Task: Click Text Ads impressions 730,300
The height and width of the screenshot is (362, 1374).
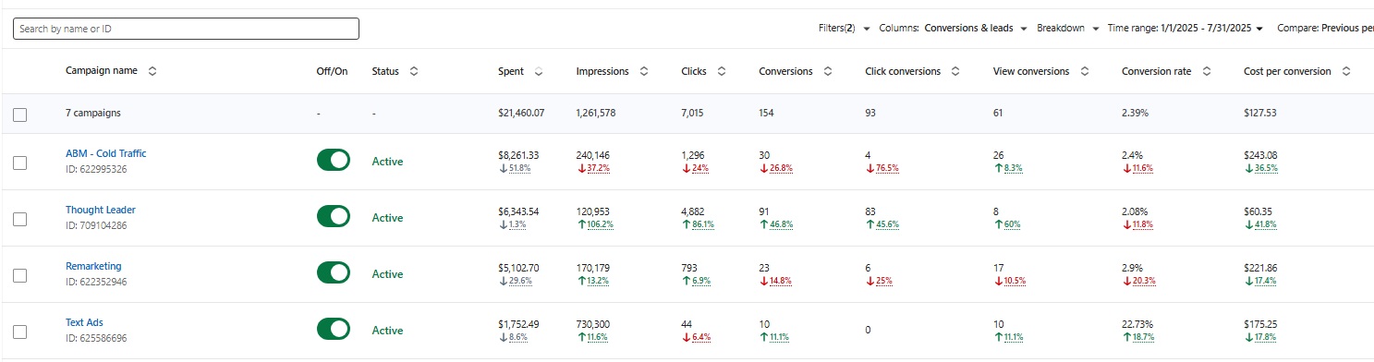Action: coord(593,324)
